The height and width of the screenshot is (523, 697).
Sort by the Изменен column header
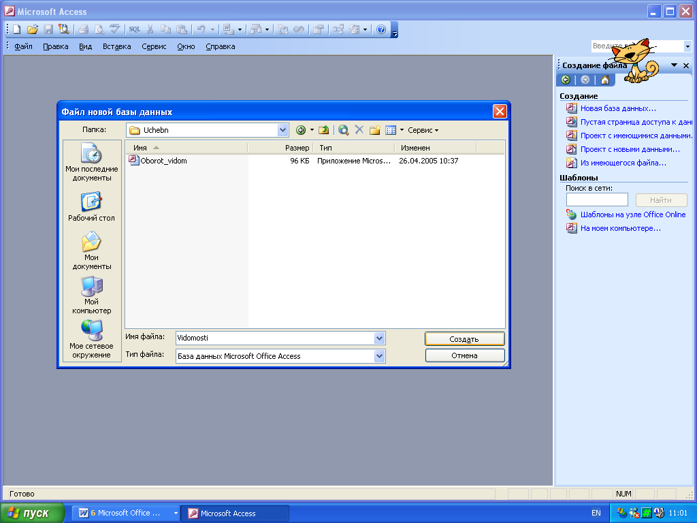[435, 148]
